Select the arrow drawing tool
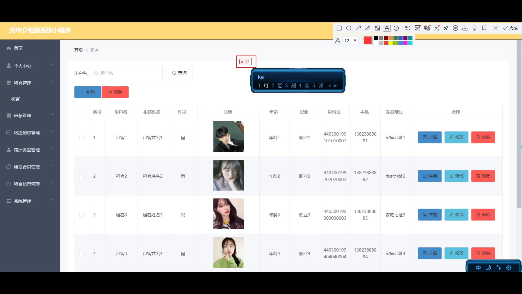 [358, 28]
